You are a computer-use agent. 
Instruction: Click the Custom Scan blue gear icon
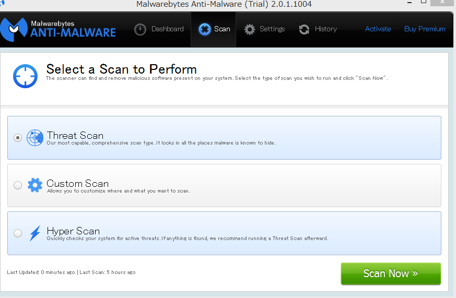(35, 185)
